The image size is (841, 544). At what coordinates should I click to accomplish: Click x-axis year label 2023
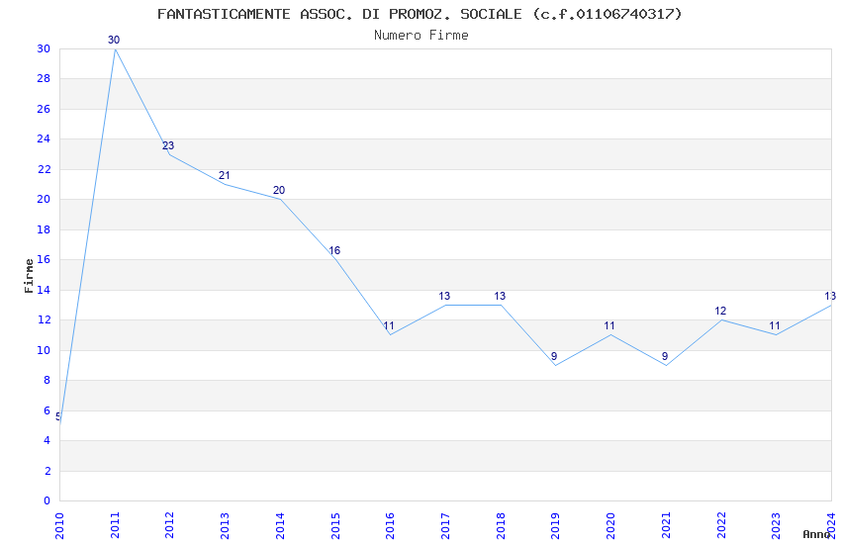pos(776,525)
